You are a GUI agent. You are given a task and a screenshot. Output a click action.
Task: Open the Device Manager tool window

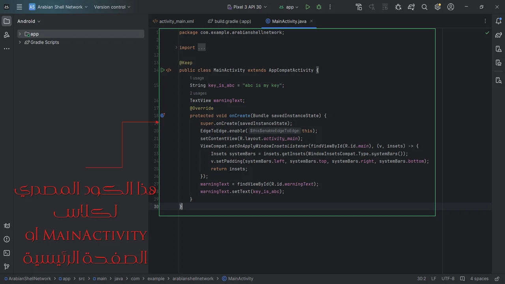[x=498, y=49]
